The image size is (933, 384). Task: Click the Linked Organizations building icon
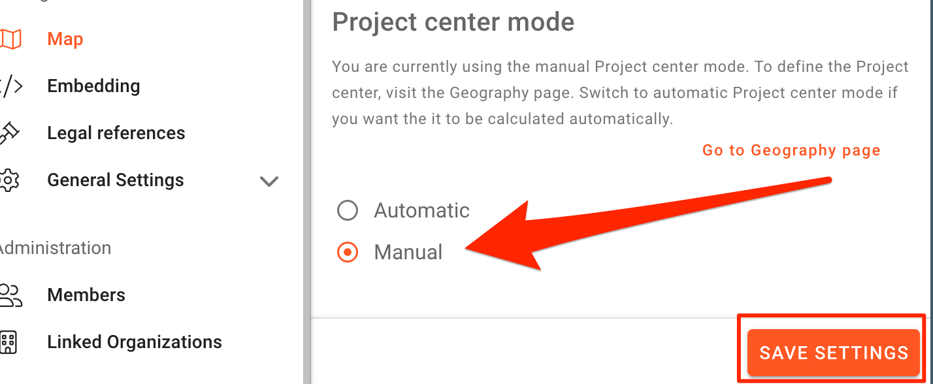click(8, 342)
